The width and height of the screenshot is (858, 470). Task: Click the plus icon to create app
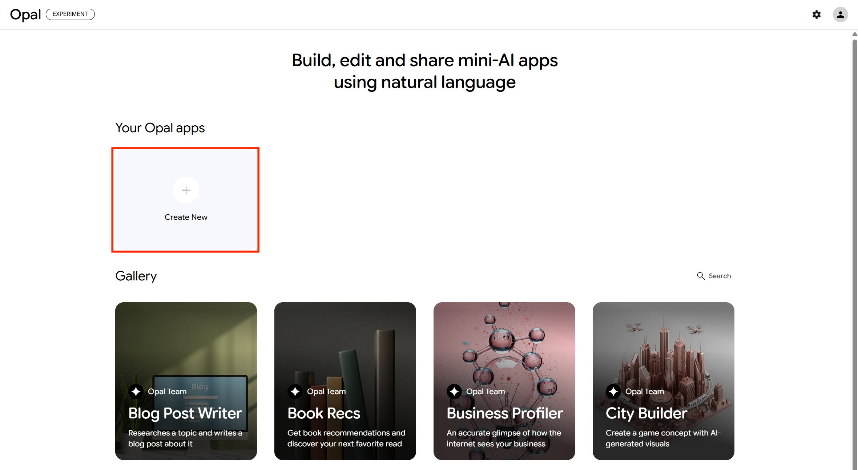click(x=186, y=190)
